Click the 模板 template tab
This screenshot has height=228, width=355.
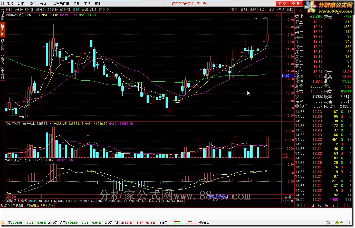[x=16, y=201]
